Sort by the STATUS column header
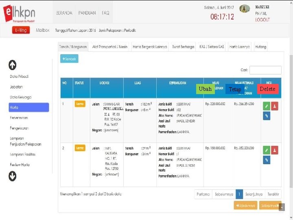Image resolution: width=293 pixels, height=220 pixels. 81,88
